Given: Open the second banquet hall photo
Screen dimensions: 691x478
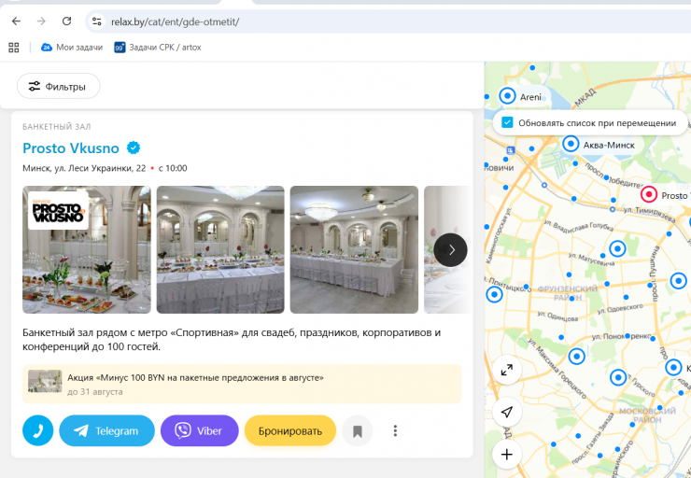Looking at the screenshot, I should tap(220, 250).
